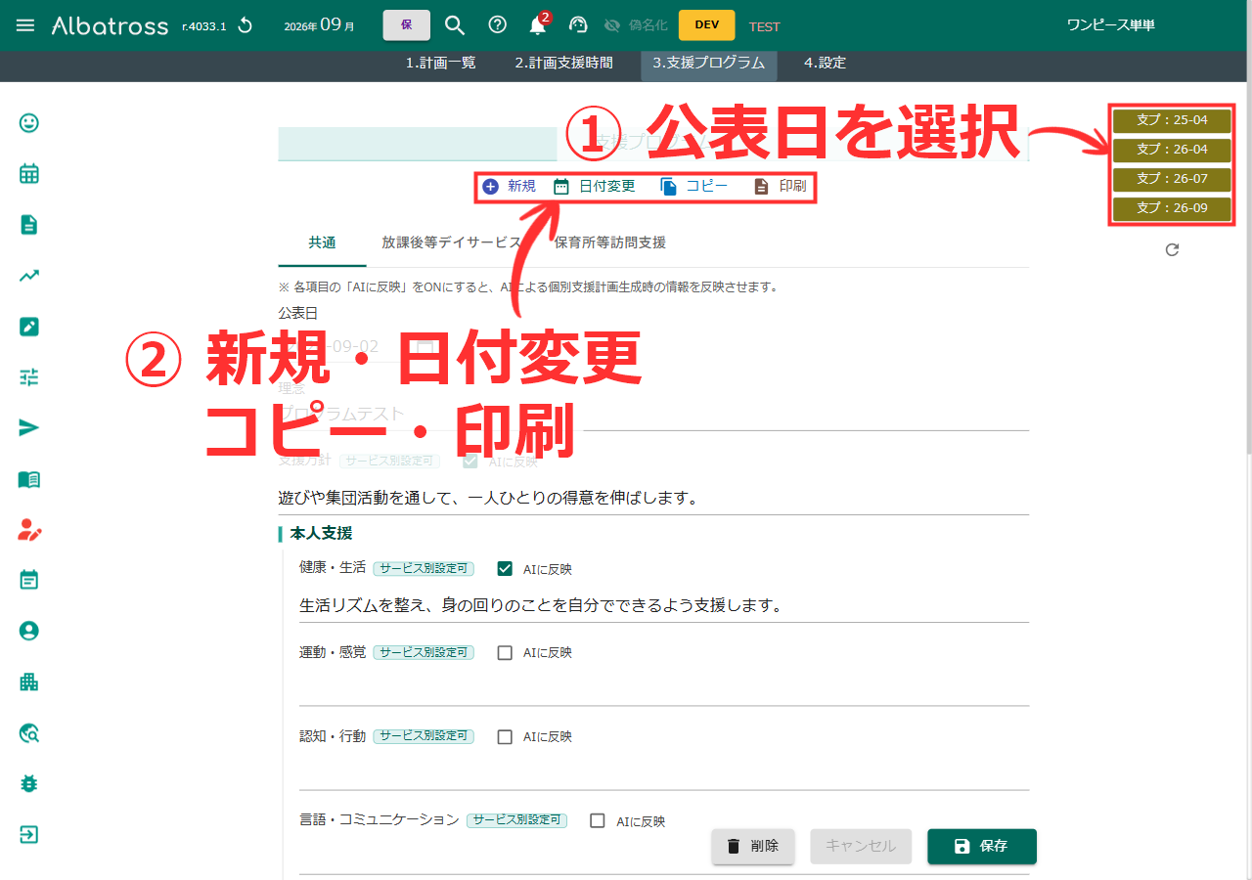1252x880 pixels.
Task: Click ワンピース単単 user name
Action: (1111, 25)
